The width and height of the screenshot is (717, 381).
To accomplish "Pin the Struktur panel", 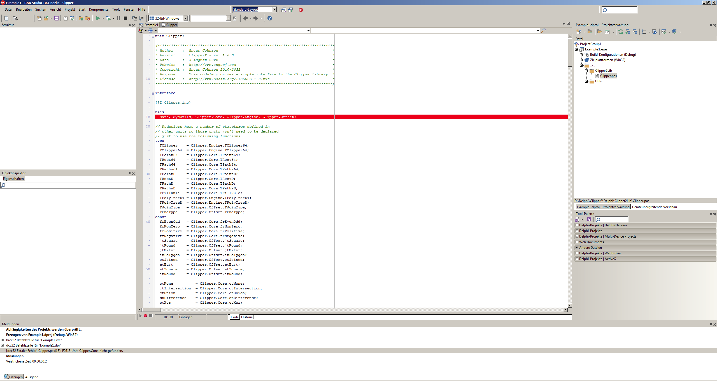I will coord(130,25).
